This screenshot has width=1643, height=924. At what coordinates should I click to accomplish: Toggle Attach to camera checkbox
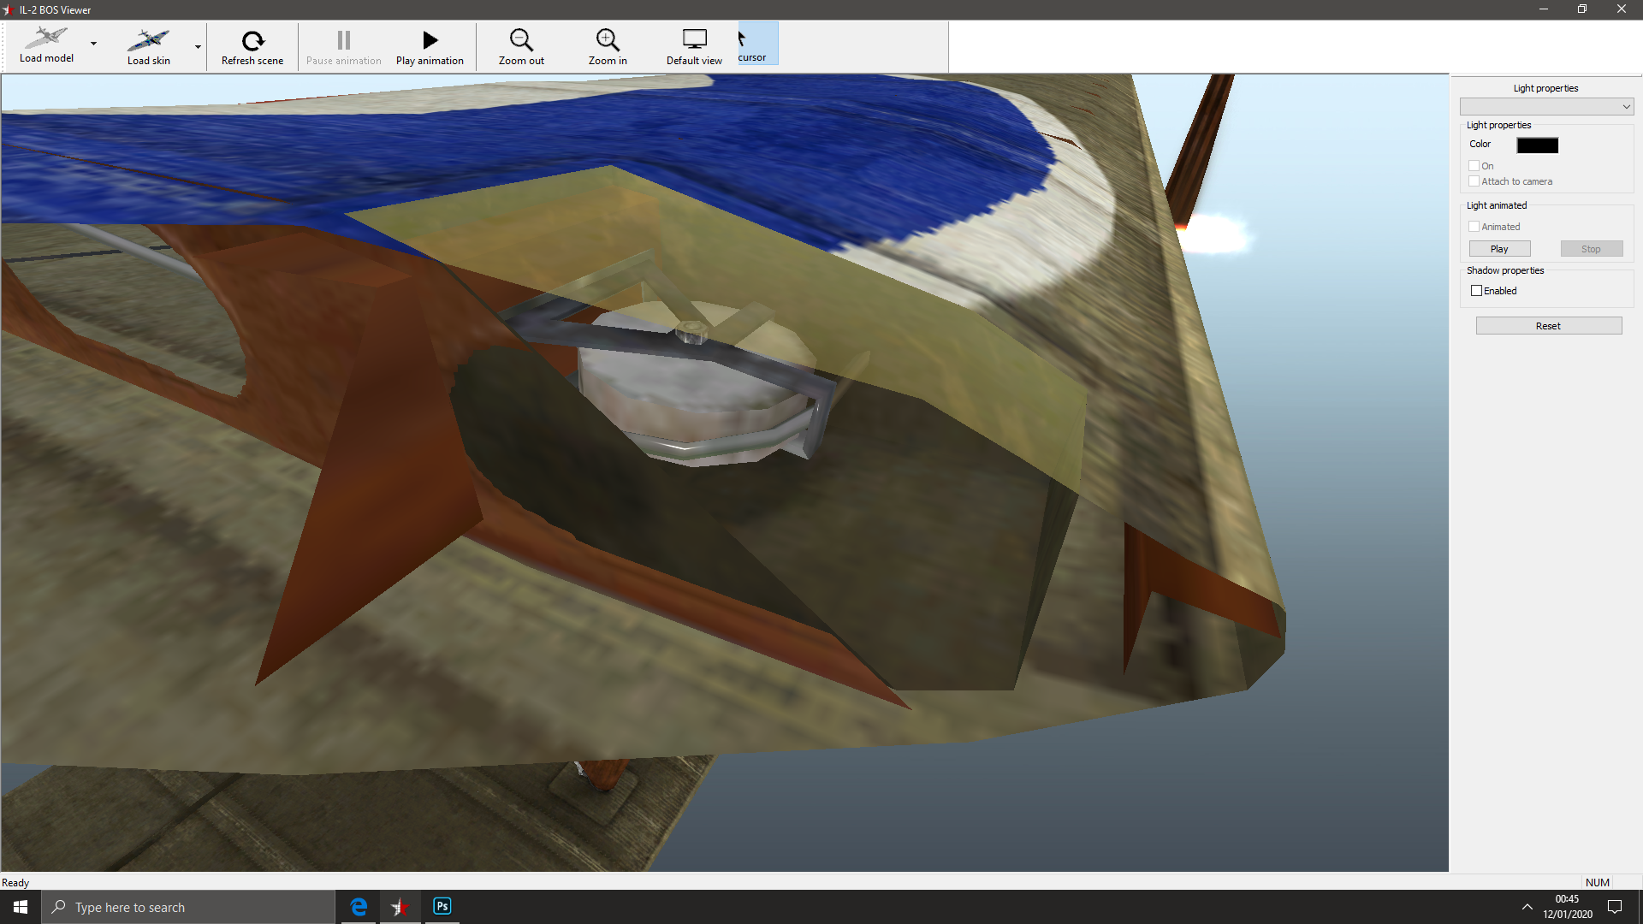coord(1474,181)
